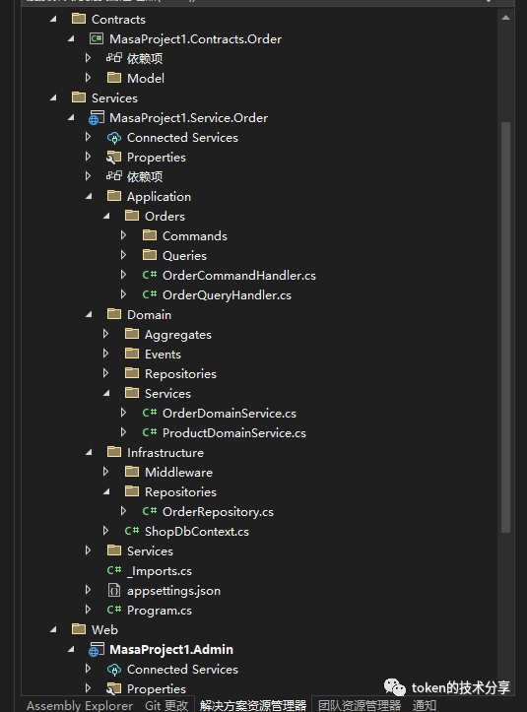Collapse the MasaProject1.Service.Order project node
The image size is (527, 712).
click(71, 117)
